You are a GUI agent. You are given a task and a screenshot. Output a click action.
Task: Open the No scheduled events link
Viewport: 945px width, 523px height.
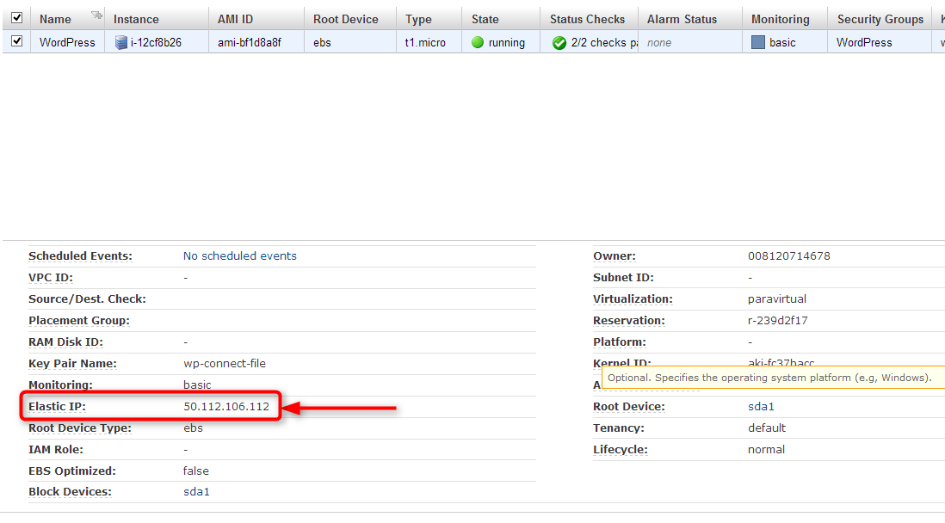click(239, 255)
